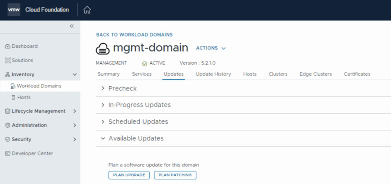This screenshot has height=184, width=391.
Task: Open Solutions in the sidebar
Action: pos(22,60)
